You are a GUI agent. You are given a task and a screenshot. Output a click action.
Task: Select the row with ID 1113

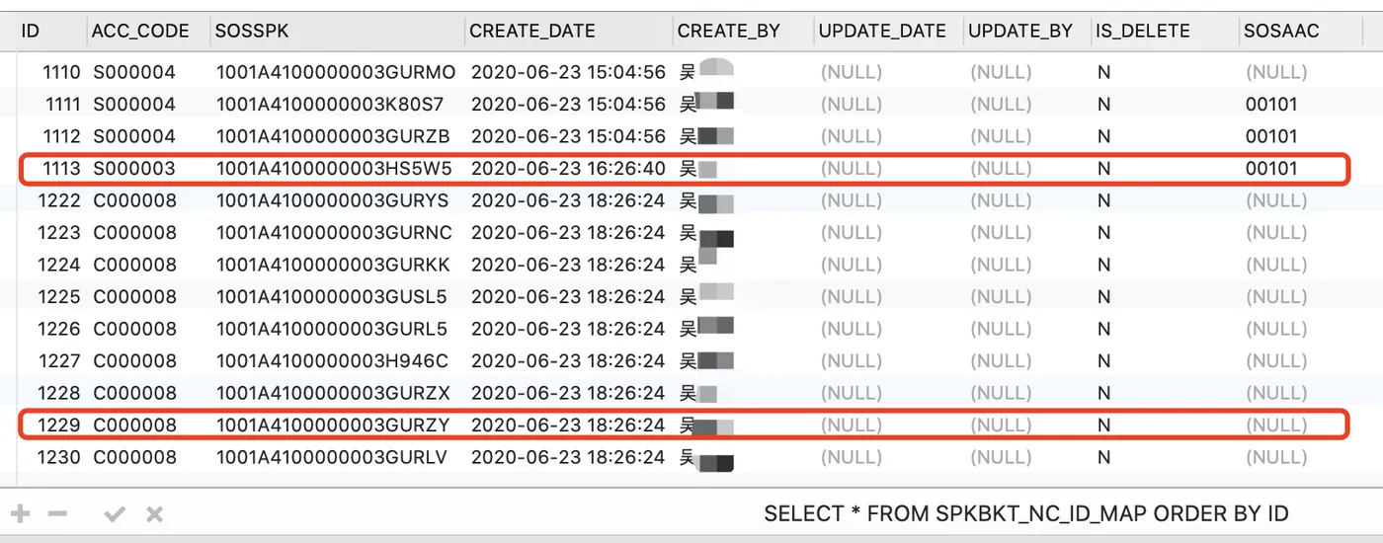coord(686,169)
